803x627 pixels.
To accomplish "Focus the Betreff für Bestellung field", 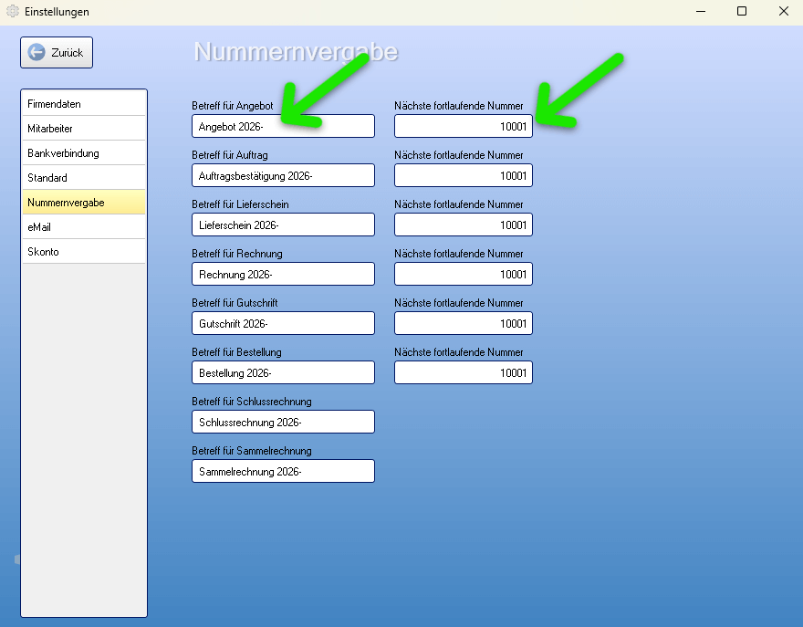I will pyautogui.click(x=283, y=372).
